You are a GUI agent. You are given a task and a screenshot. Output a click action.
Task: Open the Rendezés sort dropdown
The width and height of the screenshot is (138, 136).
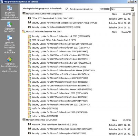click(x=132, y=9)
